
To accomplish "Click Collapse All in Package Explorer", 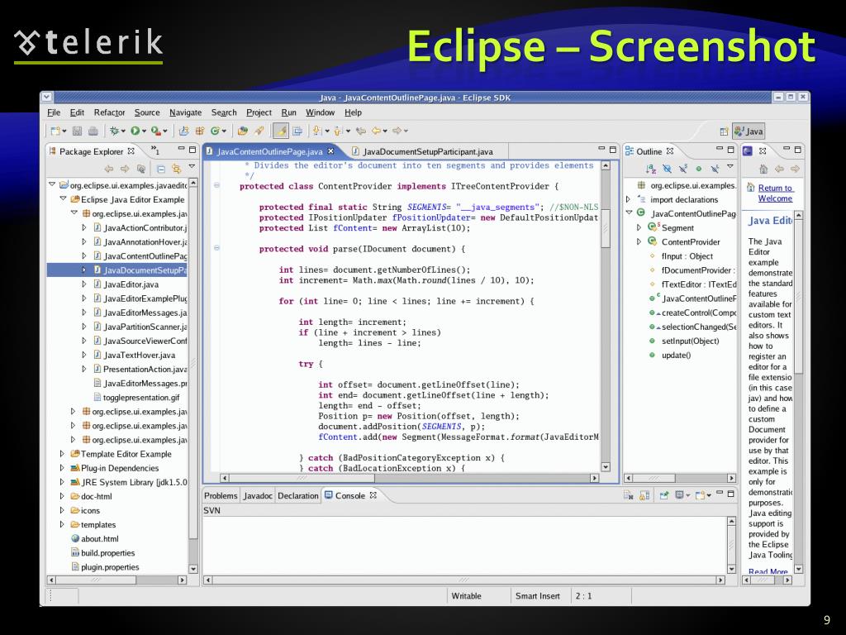I will pyautogui.click(x=161, y=169).
